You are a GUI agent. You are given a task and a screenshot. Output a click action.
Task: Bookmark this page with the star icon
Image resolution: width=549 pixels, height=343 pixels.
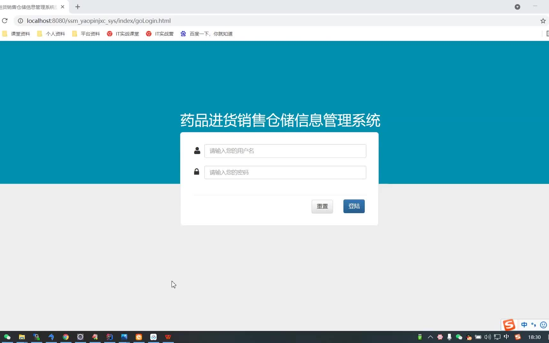pos(543,21)
